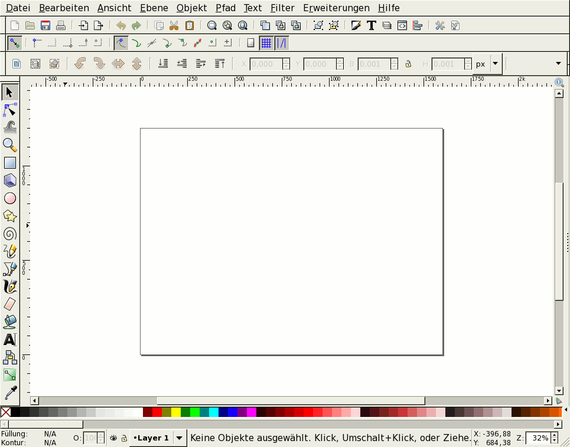Screen dimensions: 570x447
Task: Open the px unit dropdown
Action: [x=495, y=64]
